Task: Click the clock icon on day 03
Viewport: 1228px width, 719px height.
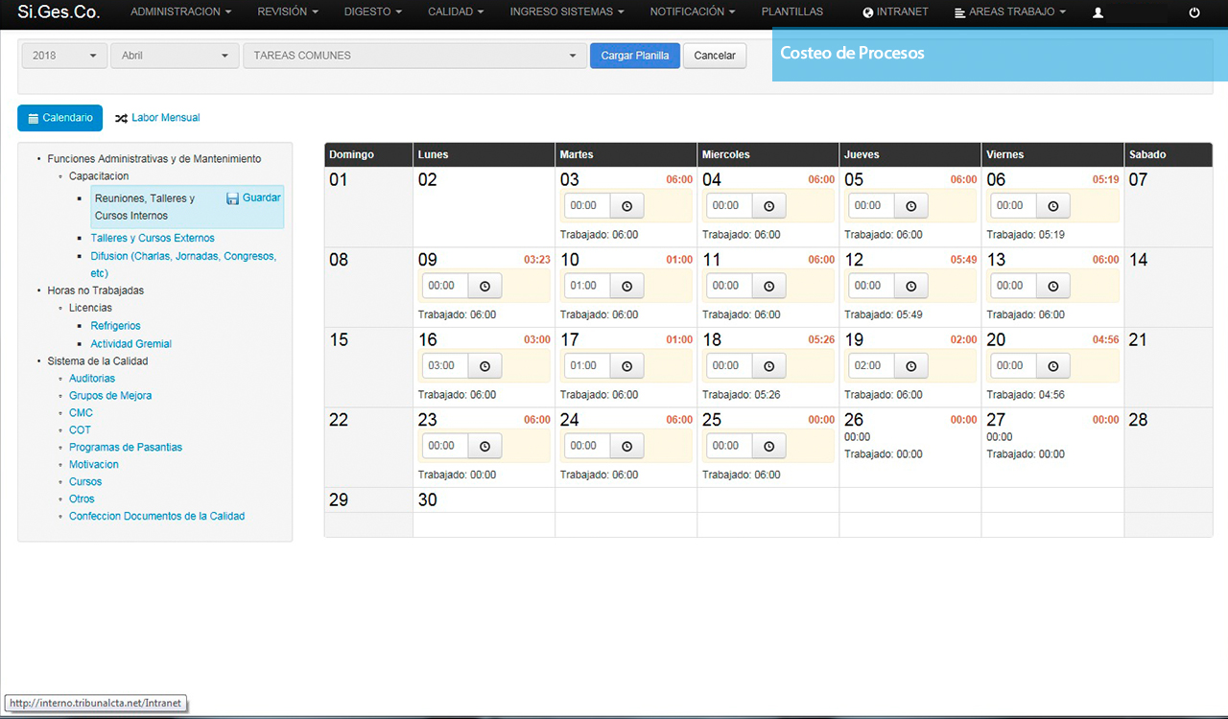Action: [626, 205]
